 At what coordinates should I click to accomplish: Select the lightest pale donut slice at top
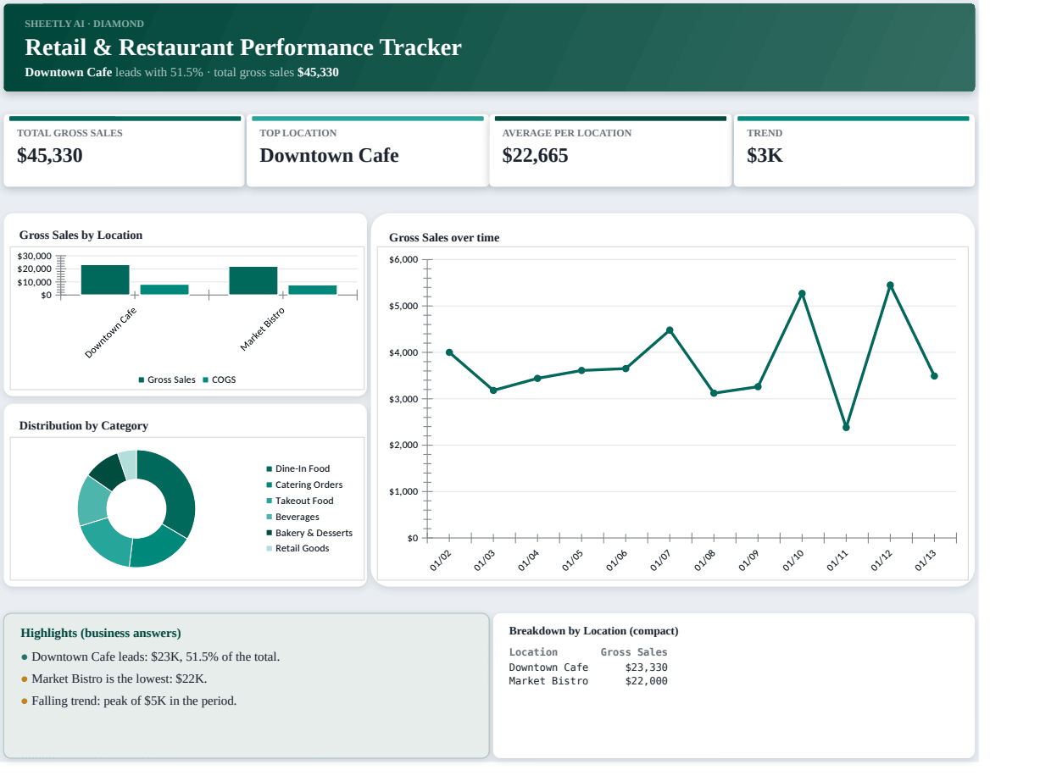128,464
